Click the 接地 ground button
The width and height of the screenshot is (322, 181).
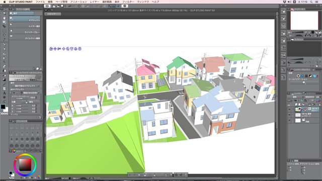31,102
